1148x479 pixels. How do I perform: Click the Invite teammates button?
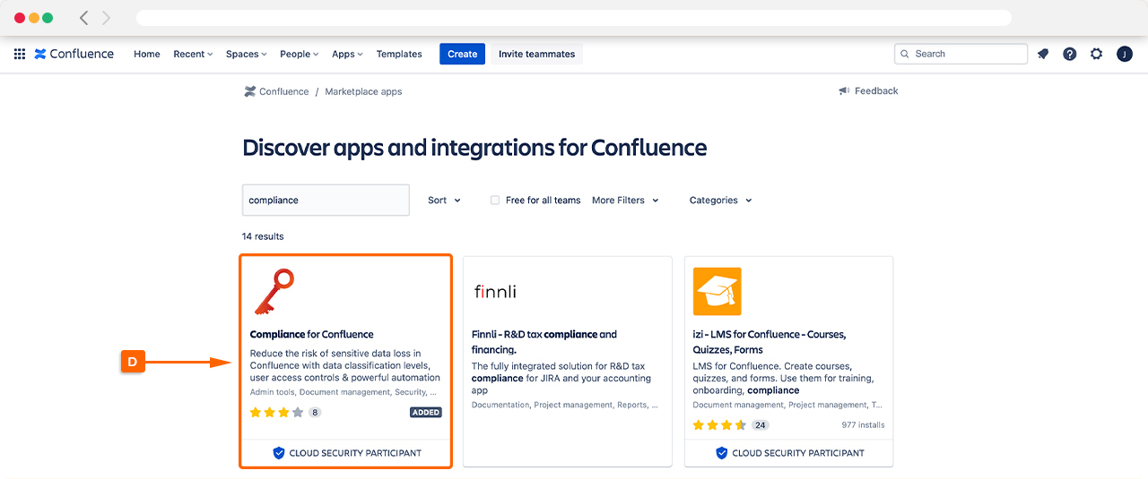point(536,54)
